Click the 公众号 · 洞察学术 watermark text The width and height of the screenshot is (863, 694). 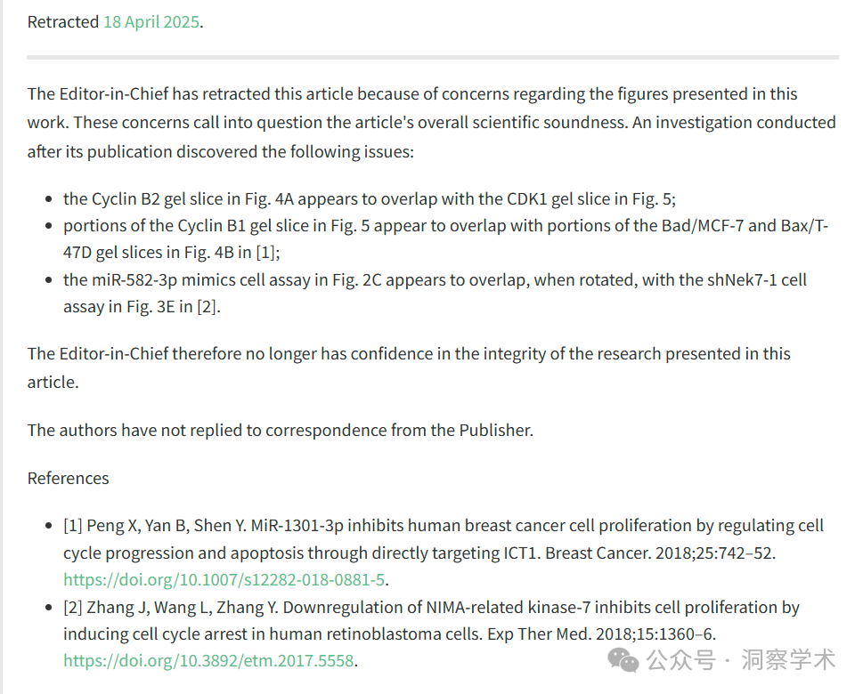coord(741,659)
